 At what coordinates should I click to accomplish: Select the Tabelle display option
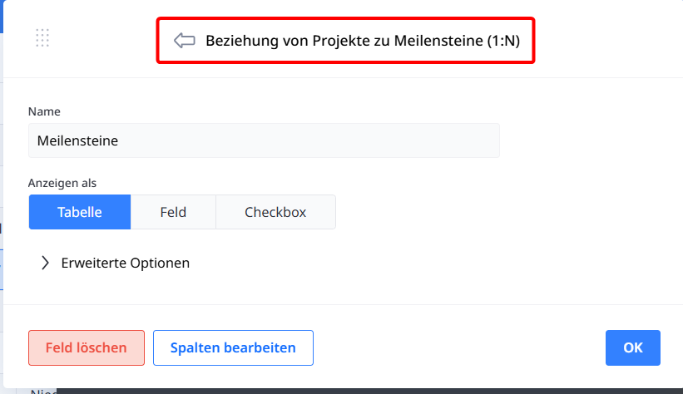[80, 212]
